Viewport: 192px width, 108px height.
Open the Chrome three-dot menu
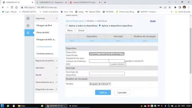189,7
